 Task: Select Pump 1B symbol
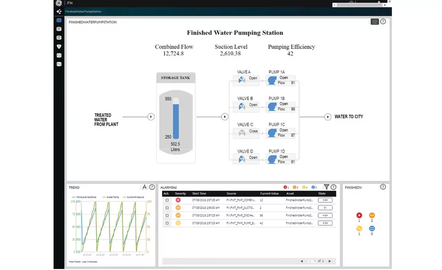[272, 107]
